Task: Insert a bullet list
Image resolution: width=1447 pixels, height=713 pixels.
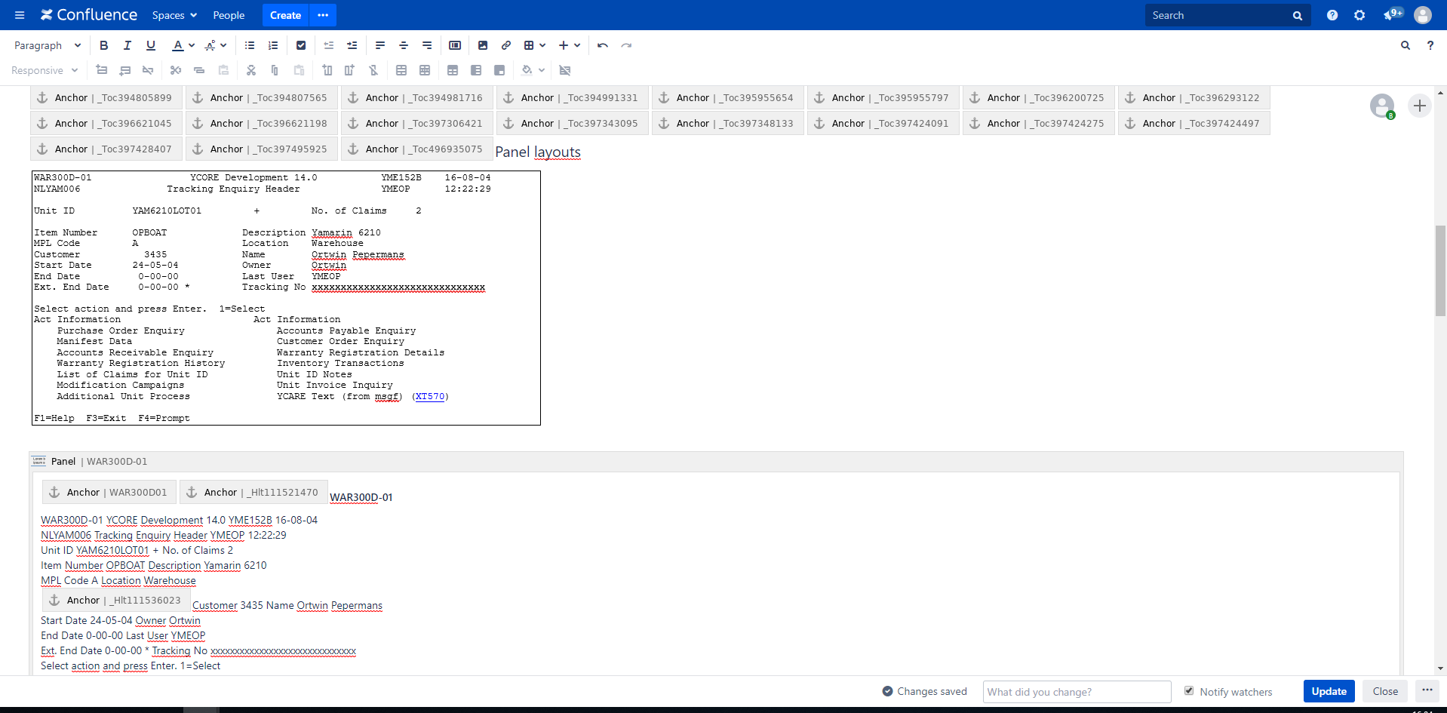Action: coord(250,45)
